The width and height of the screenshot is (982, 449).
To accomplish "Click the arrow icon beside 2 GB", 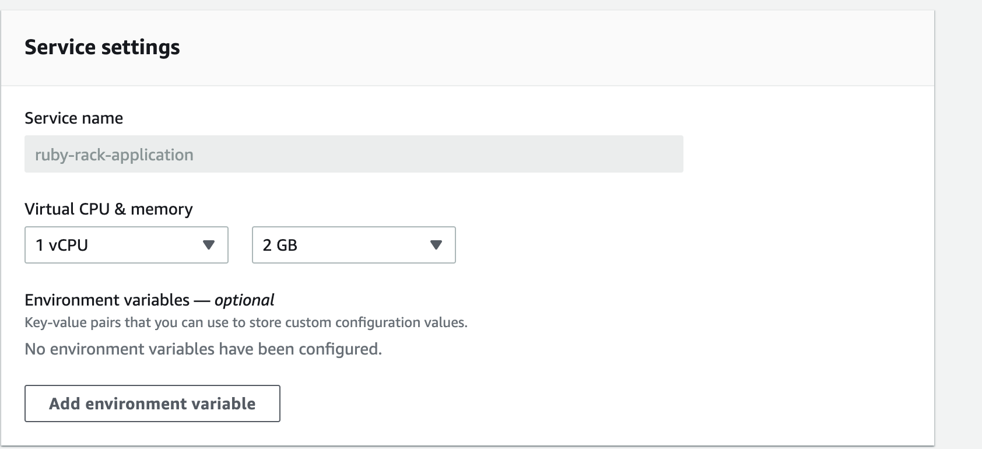I will click(436, 245).
